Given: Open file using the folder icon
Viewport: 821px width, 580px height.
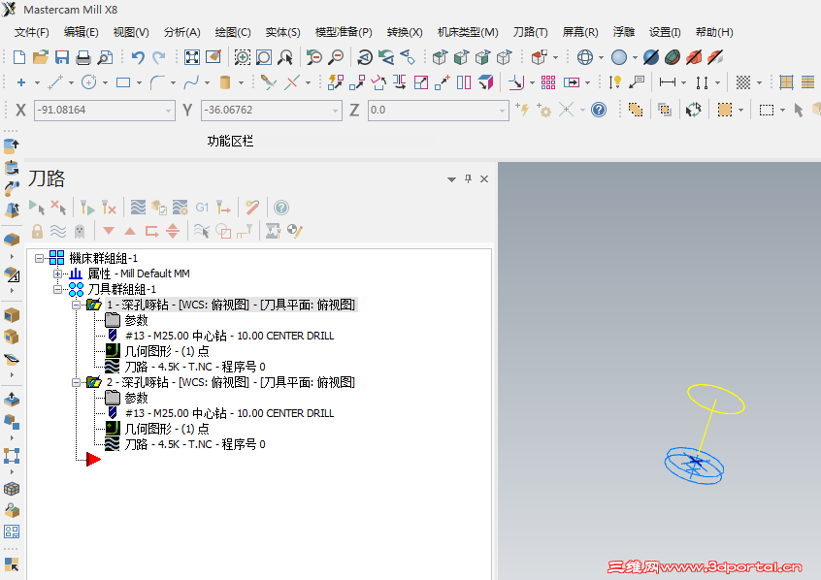Looking at the screenshot, I should [x=41, y=57].
